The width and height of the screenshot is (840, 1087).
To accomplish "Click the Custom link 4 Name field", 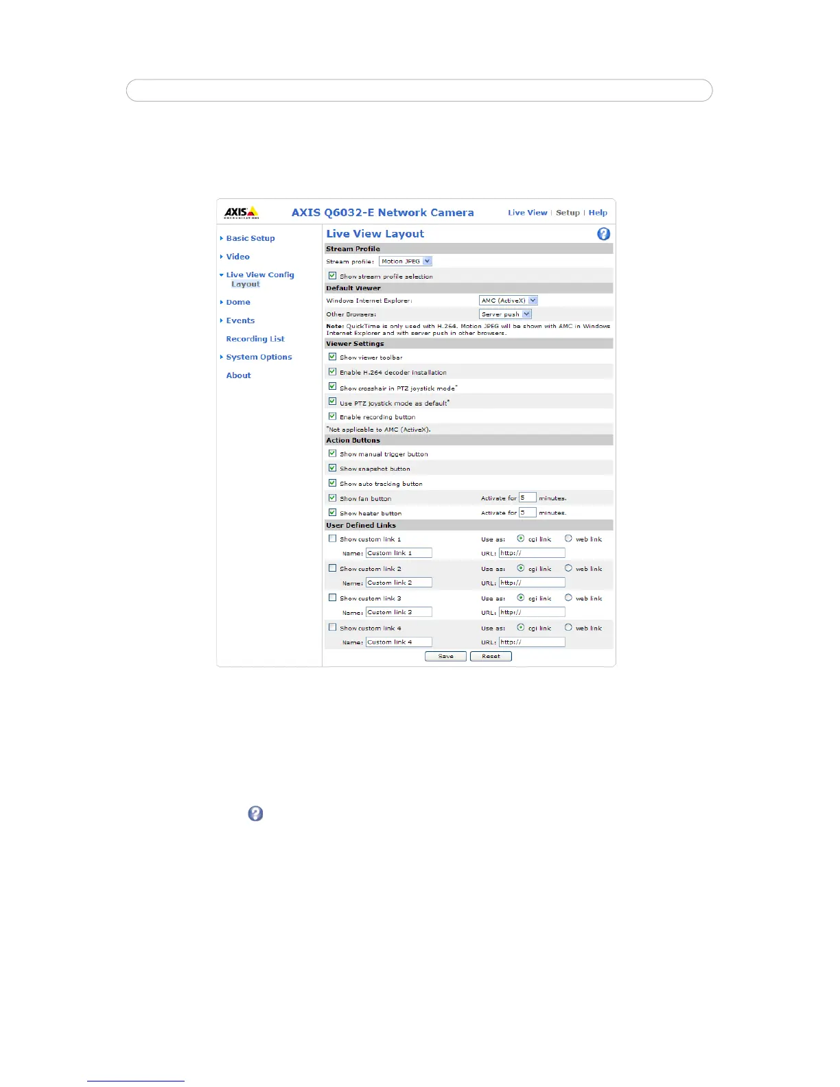I will (x=399, y=642).
